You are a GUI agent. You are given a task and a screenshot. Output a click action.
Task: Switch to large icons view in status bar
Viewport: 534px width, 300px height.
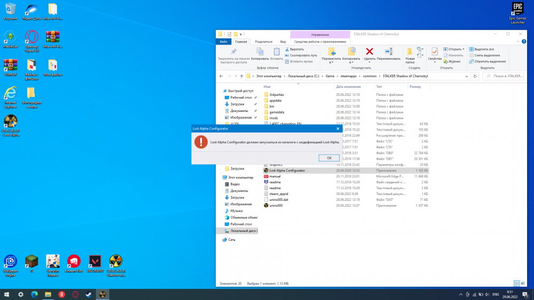tap(523, 283)
